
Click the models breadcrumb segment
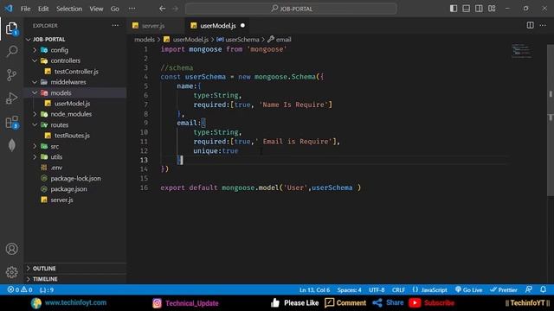(x=145, y=40)
